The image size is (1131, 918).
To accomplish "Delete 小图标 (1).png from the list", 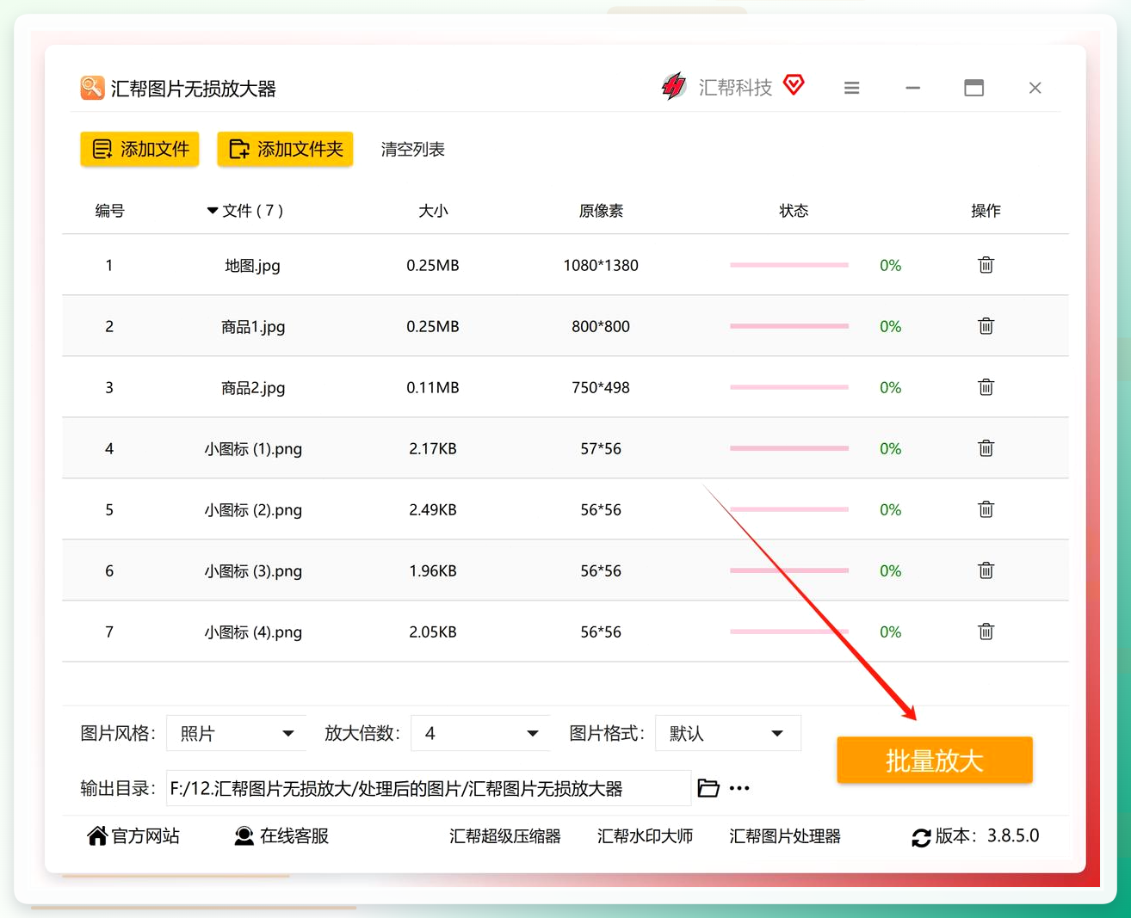I will pos(986,448).
